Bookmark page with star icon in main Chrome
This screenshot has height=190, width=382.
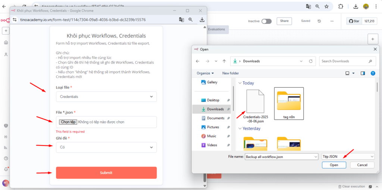326,7
